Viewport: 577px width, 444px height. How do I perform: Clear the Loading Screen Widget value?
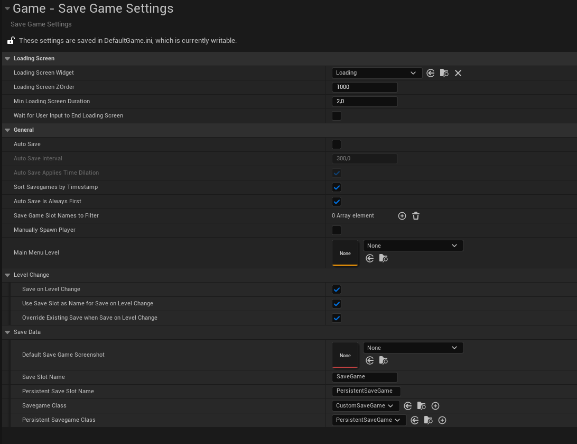click(x=458, y=73)
